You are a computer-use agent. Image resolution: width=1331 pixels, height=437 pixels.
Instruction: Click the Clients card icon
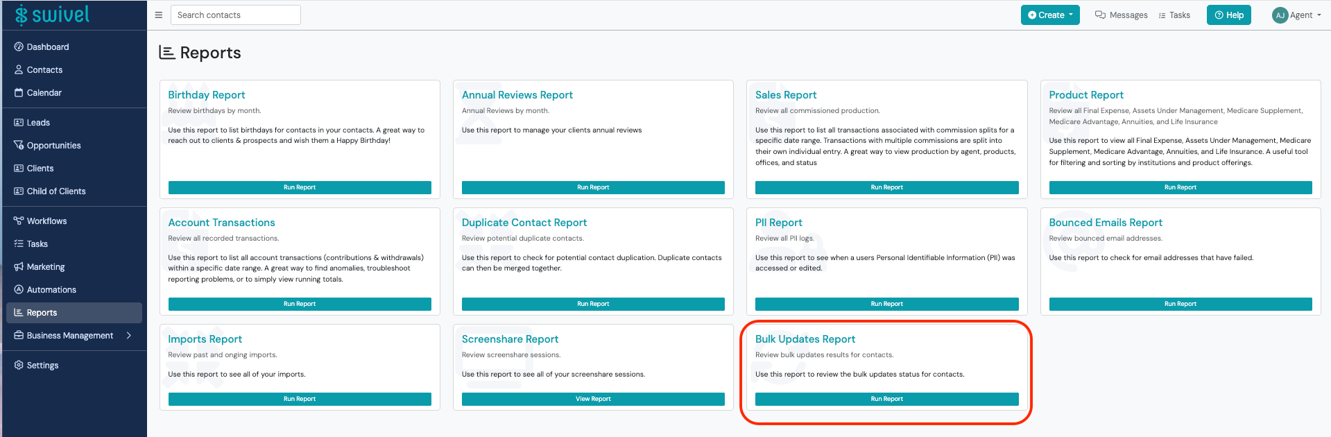pos(19,169)
